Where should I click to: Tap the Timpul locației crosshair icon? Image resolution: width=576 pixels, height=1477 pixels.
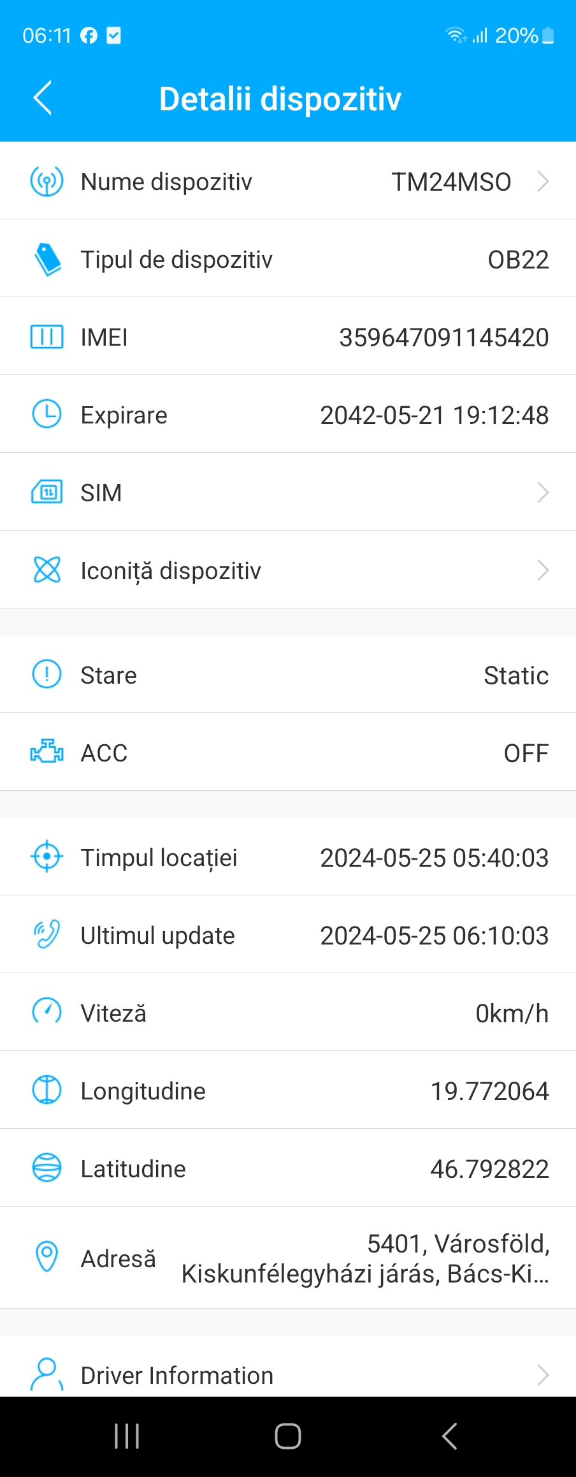tap(47, 856)
